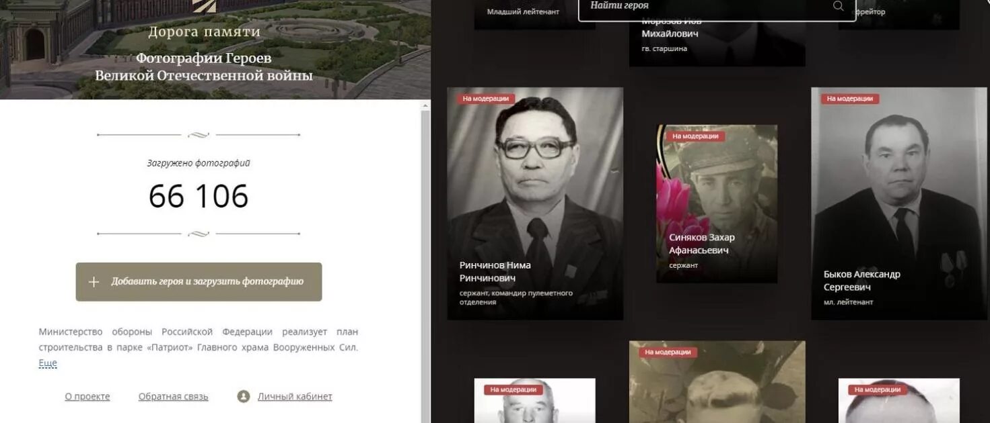Open the Ринчинов Нима Ринчинович photo card
Viewport: 990px width, 423px height.
tap(535, 203)
